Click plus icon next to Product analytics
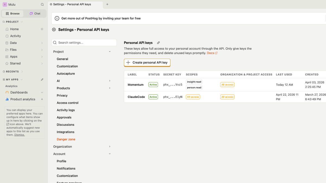Viewport: 326px width, 183px height. point(42,99)
